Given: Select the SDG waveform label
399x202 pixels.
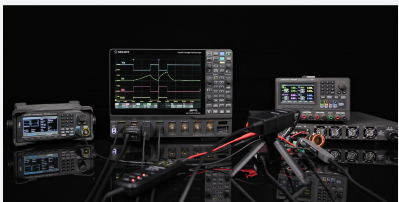Looking at the screenshot, I should click(122, 98).
